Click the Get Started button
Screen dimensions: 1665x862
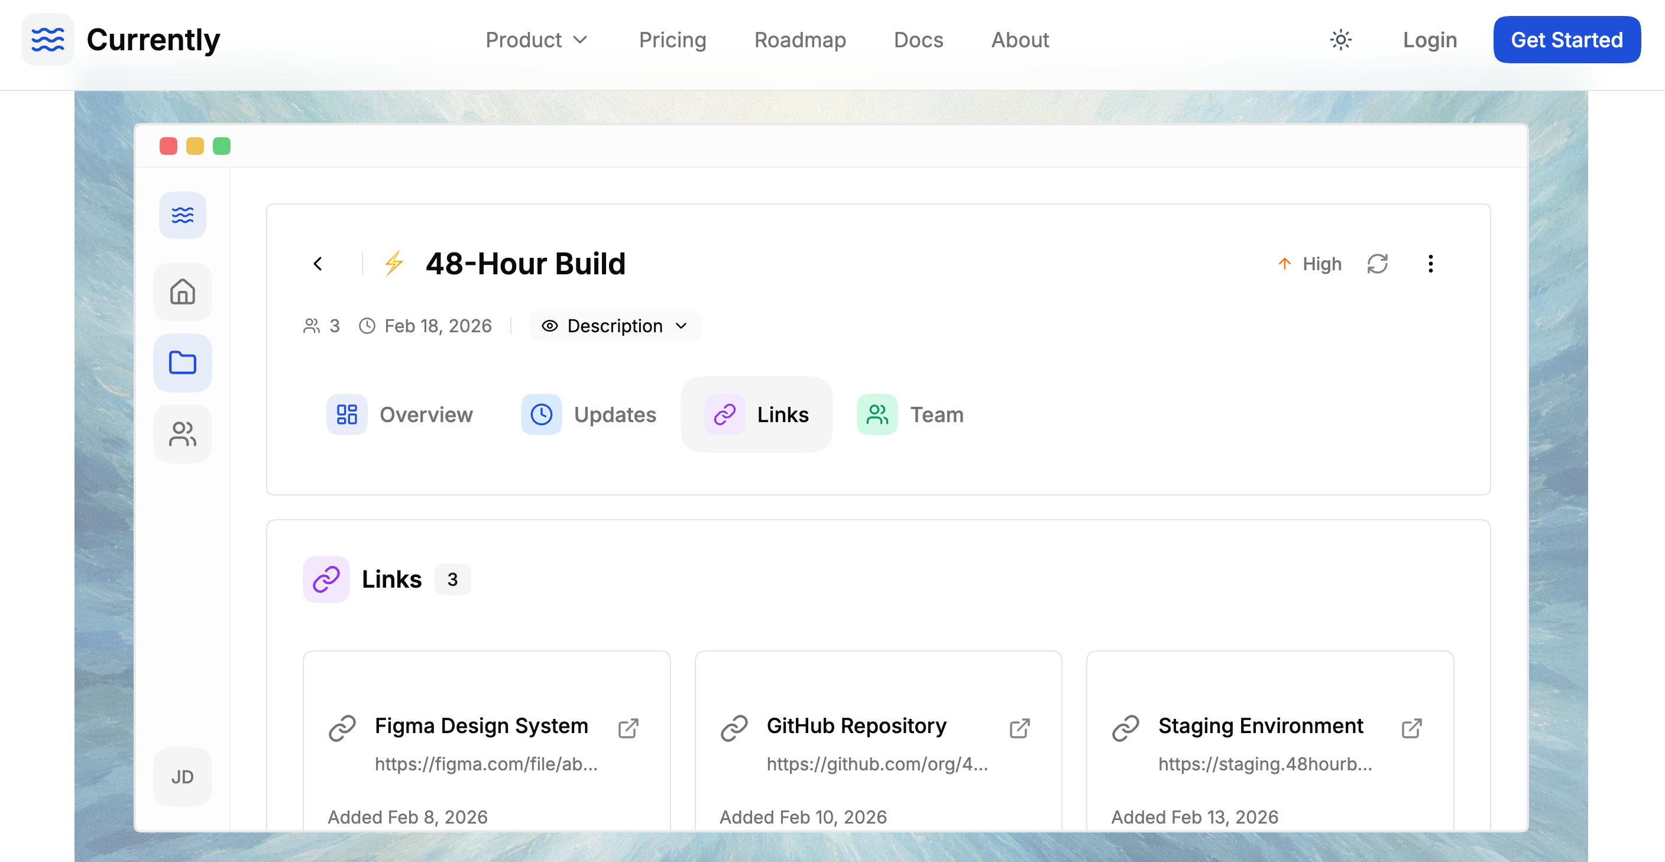pyautogui.click(x=1566, y=40)
